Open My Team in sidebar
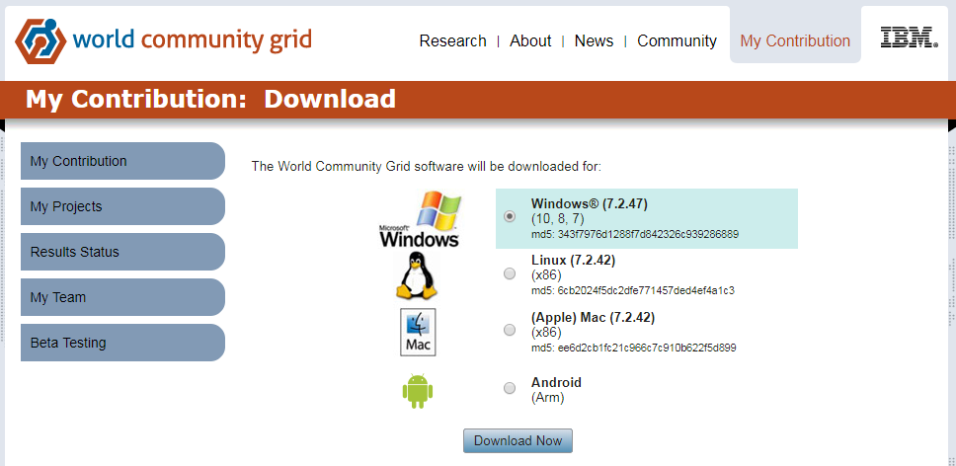This screenshot has width=956, height=466. coord(122,297)
